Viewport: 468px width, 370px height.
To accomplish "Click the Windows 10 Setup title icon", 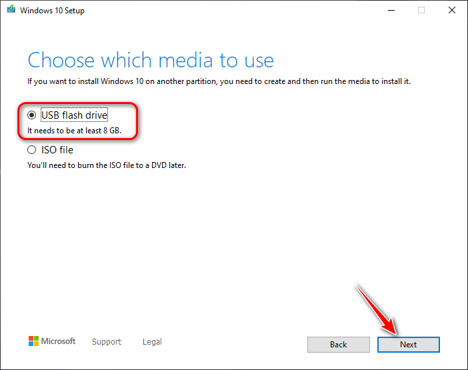I will pyautogui.click(x=11, y=9).
